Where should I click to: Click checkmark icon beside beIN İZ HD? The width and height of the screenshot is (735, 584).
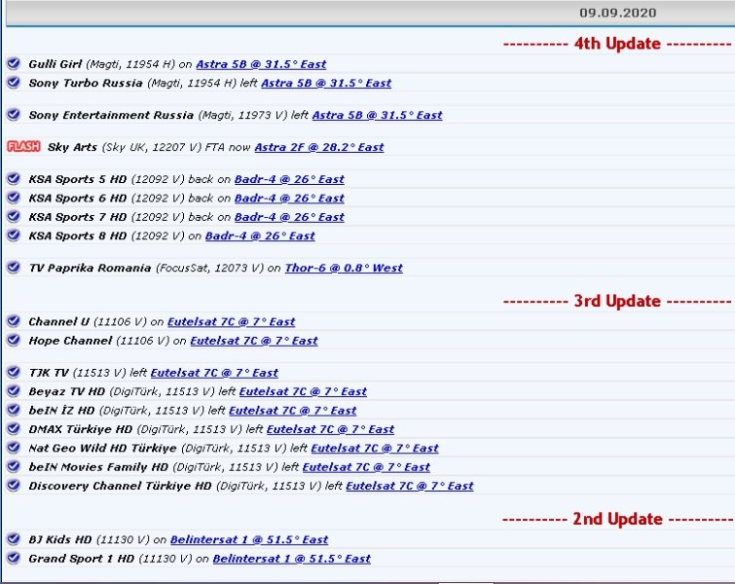(14, 410)
